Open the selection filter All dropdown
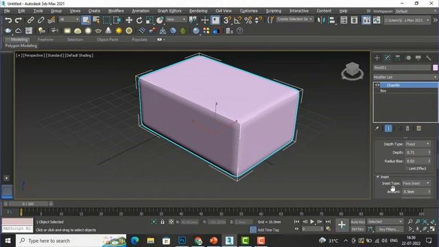Viewport: 439px width, 247px height. 69,19
